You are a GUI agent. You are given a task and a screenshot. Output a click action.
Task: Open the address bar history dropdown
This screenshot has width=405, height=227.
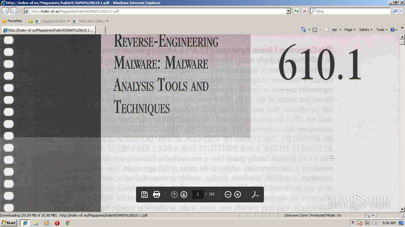(289, 11)
